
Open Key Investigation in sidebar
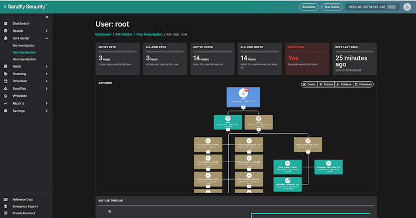coord(24,45)
